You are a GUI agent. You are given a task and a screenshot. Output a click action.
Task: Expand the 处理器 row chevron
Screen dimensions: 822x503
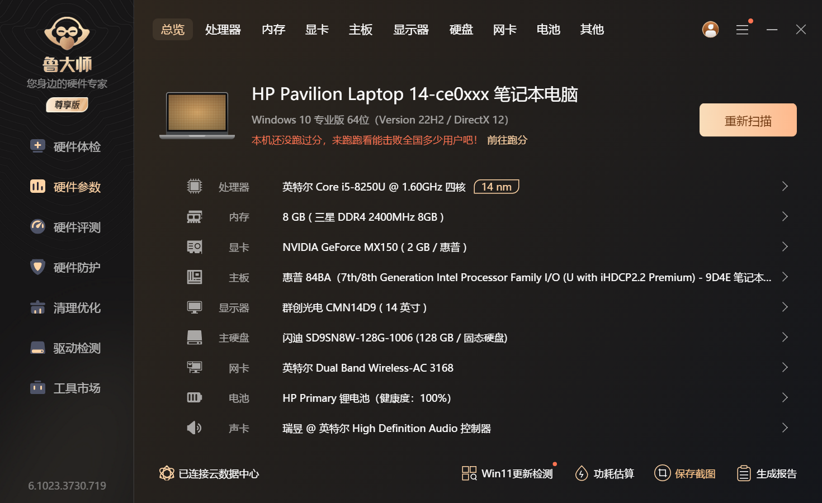tap(785, 186)
